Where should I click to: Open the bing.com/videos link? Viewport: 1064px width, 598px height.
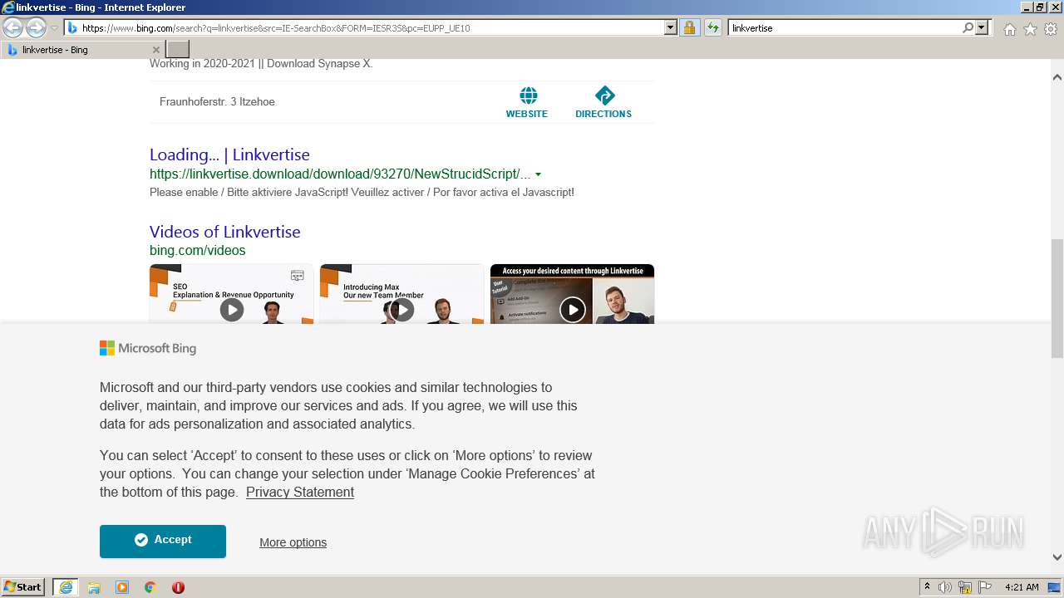[x=198, y=250]
